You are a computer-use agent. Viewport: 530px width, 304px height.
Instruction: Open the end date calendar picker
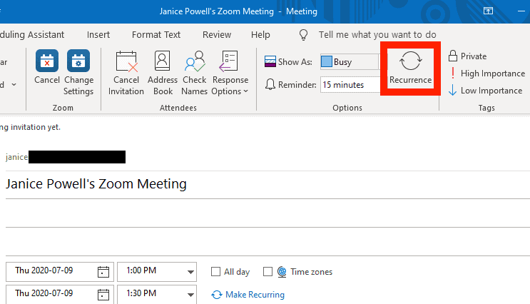103,295
